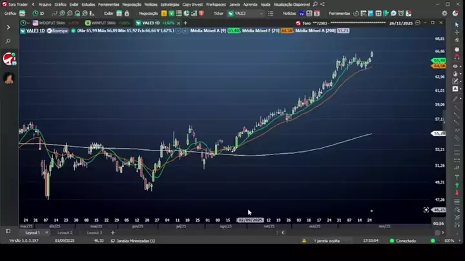Viewport: 465px width, 261px height.
Task: Open the Estudos menu
Action: (x=88, y=4)
